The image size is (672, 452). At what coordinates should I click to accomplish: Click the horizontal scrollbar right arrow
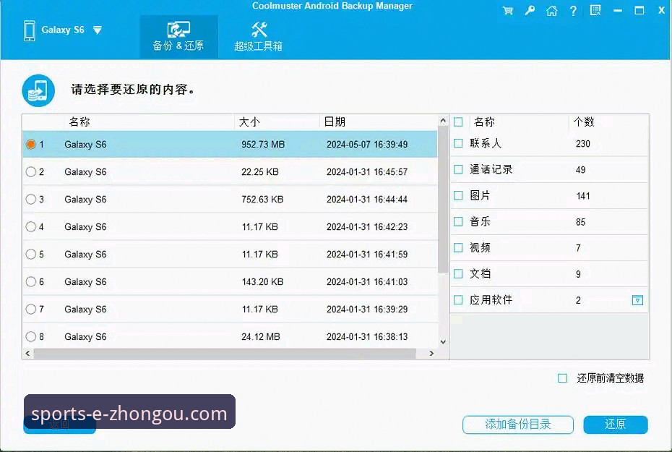(x=431, y=354)
